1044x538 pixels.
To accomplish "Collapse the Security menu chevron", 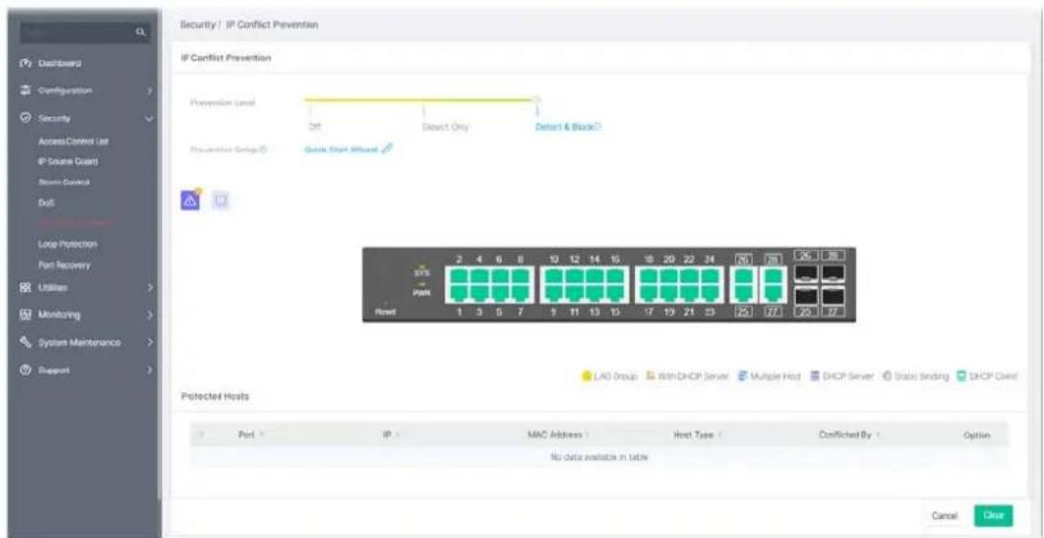I will click(149, 119).
